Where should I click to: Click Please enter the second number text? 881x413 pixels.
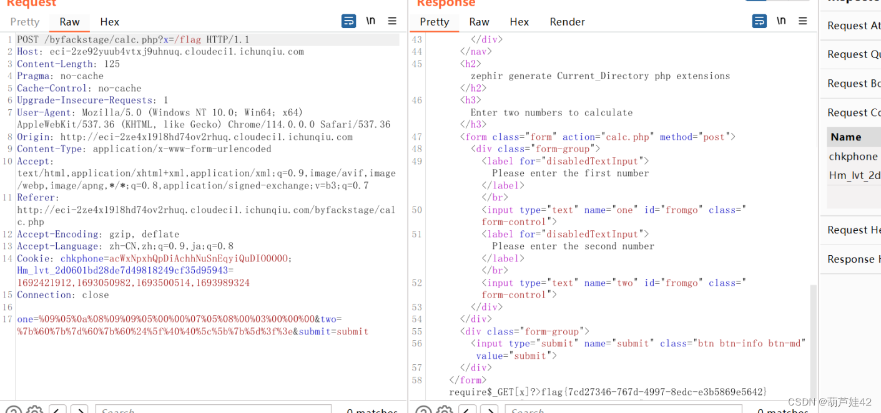(573, 246)
